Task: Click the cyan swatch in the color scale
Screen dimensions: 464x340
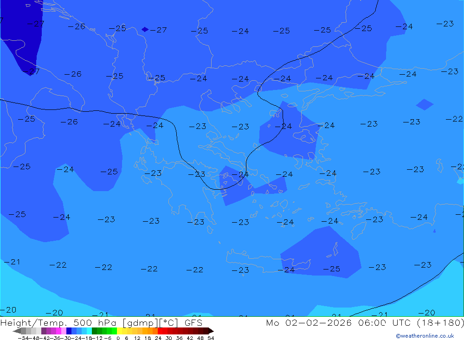Action: 89,331
